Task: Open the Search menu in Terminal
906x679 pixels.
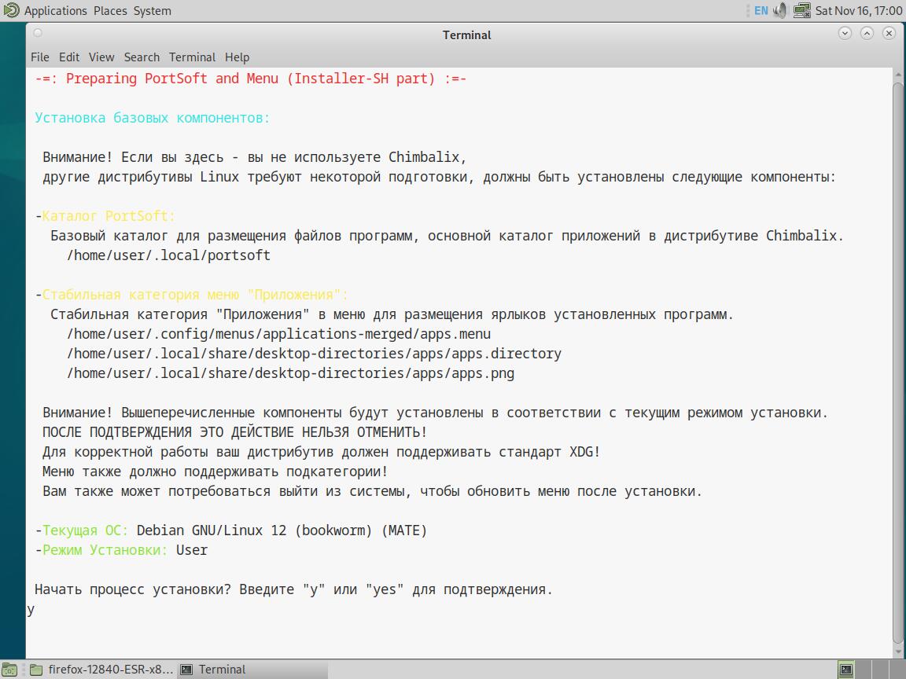Action: point(142,57)
